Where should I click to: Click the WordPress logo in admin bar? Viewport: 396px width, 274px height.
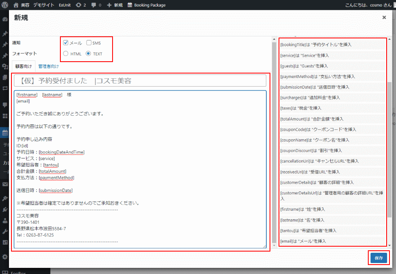5,5
